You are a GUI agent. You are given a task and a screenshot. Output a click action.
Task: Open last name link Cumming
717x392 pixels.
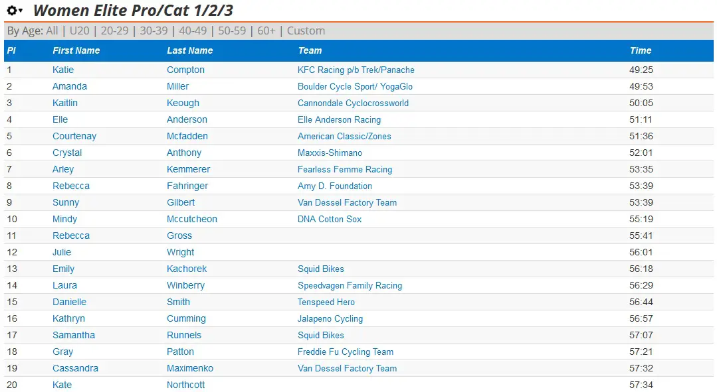coord(186,318)
